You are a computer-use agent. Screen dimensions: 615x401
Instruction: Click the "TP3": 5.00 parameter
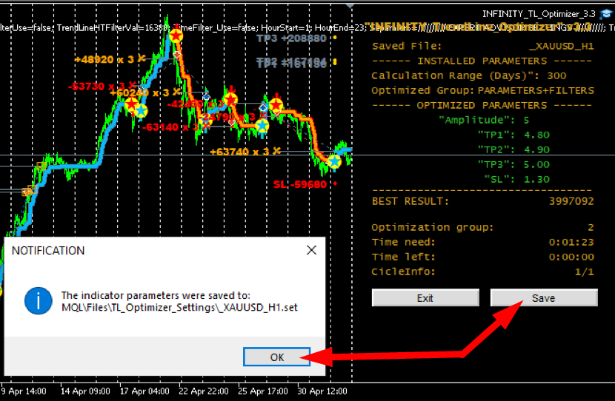tap(513, 164)
